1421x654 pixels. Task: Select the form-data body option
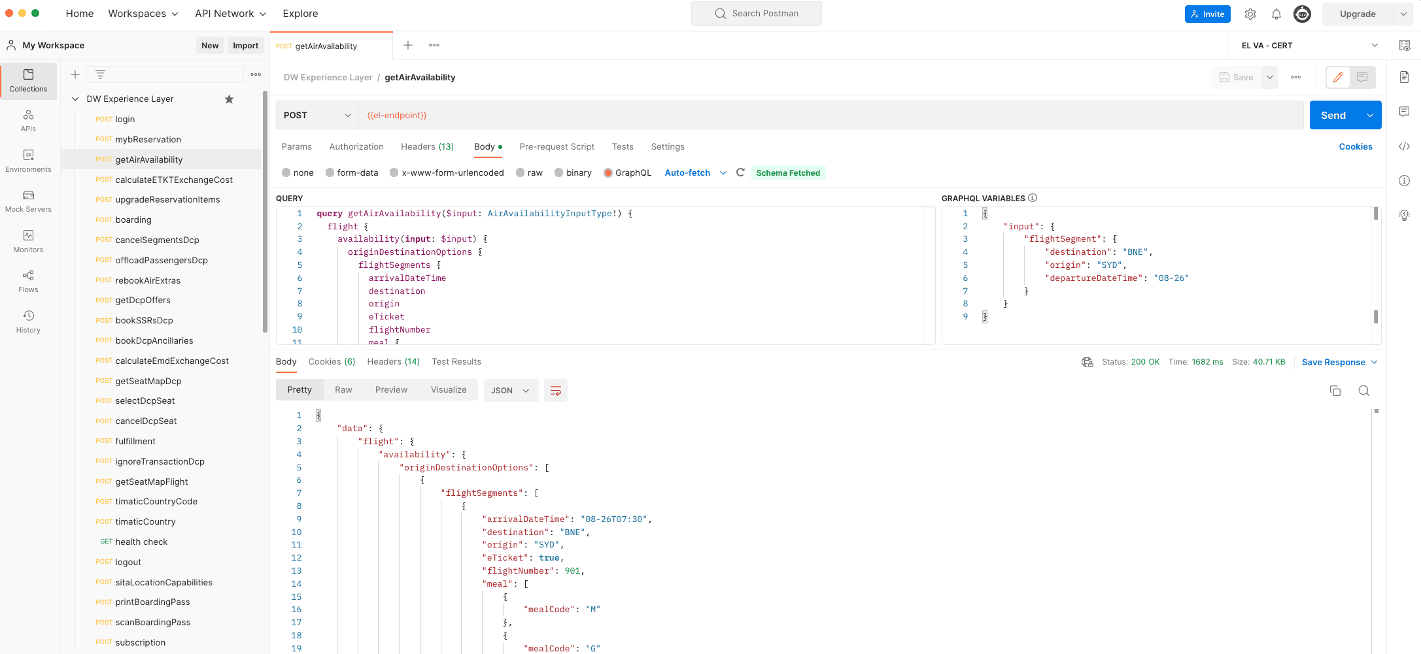click(x=330, y=172)
